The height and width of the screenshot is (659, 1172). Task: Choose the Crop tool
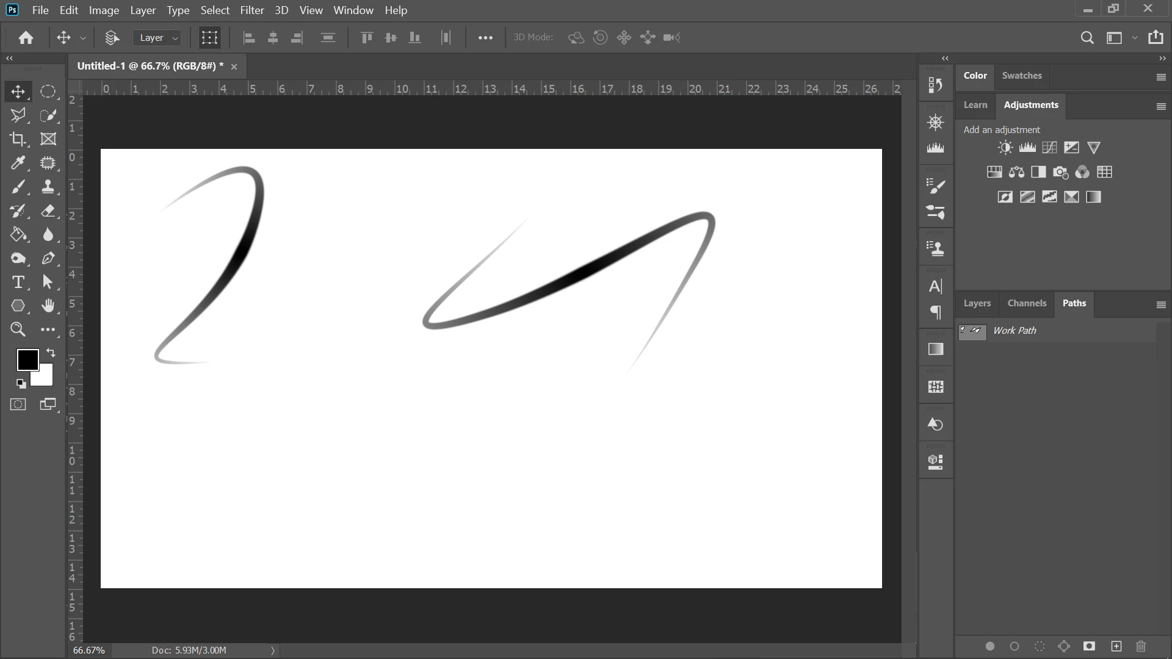18,139
